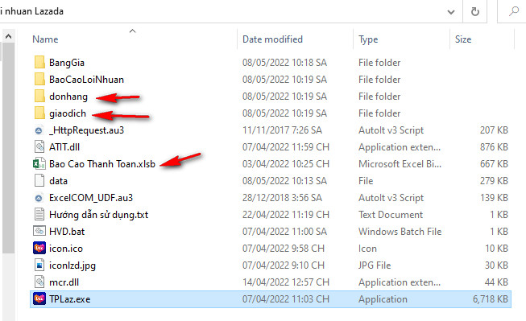Click the mcr.dll file icon

pos(39,282)
